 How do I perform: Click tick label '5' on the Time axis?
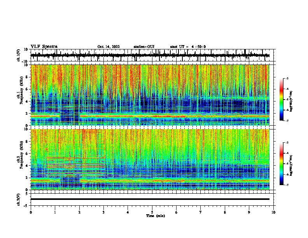coord(152,212)
